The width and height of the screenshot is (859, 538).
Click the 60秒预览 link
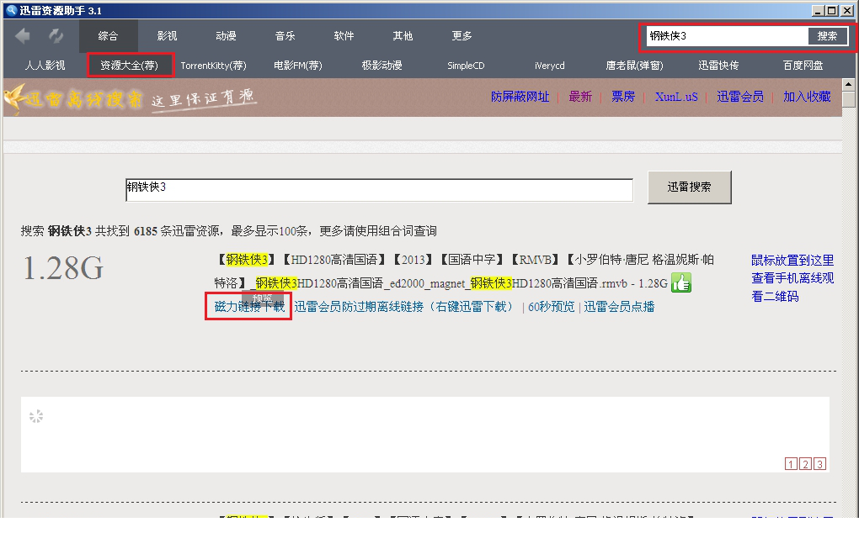[x=551, y=307]
